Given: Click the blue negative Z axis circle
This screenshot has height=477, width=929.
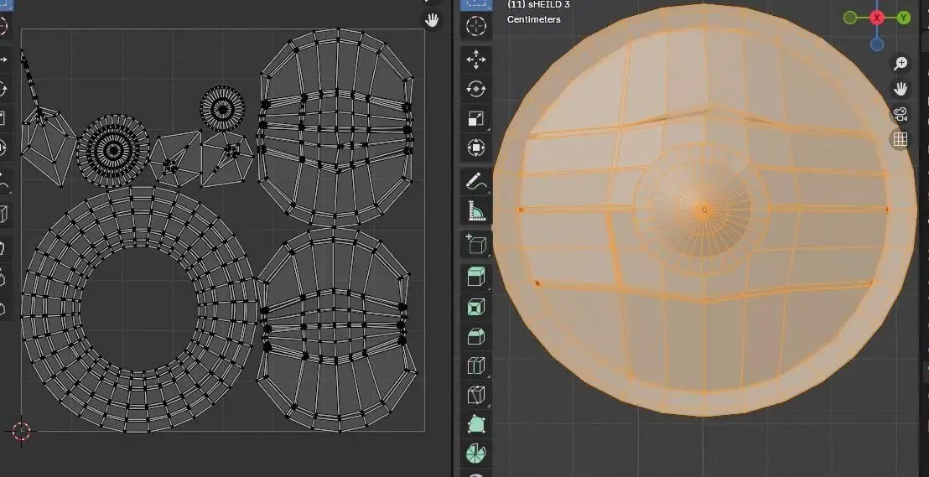Looking at the screenshot, I should click(x=877, y=44).
